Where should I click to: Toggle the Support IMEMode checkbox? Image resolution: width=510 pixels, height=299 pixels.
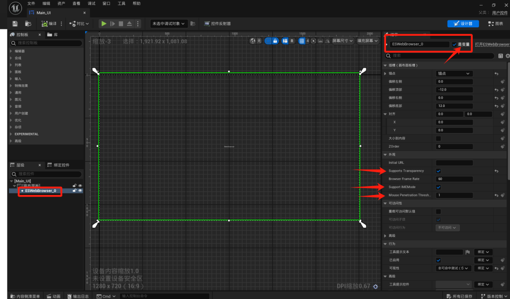438,187
